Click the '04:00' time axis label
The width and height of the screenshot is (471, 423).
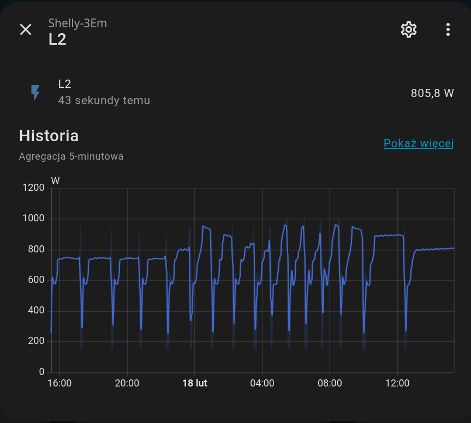click(x=262, y=383)
